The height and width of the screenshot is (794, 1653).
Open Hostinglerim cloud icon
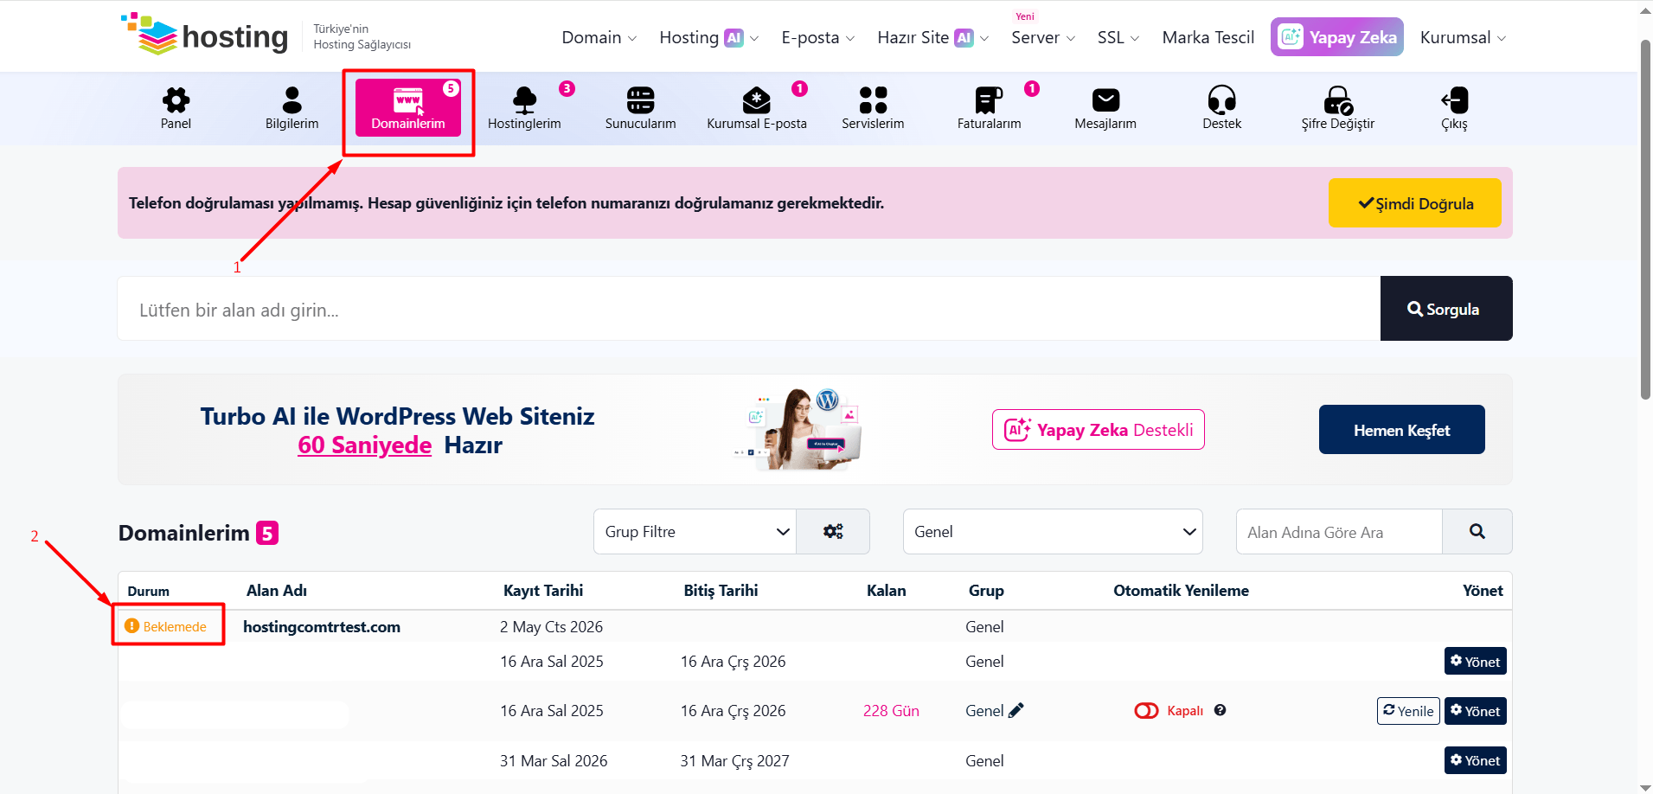(x=524, y=100)
